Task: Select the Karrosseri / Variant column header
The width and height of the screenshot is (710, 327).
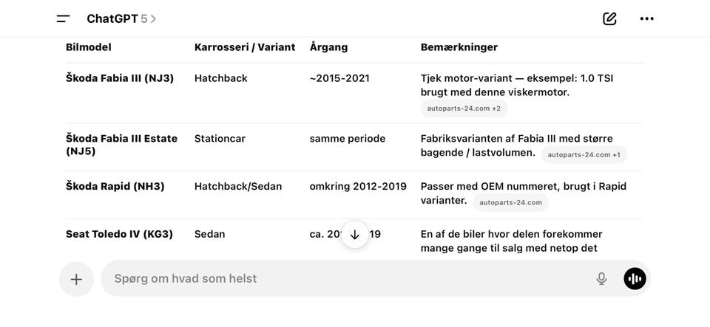Action: click(245, 47)
